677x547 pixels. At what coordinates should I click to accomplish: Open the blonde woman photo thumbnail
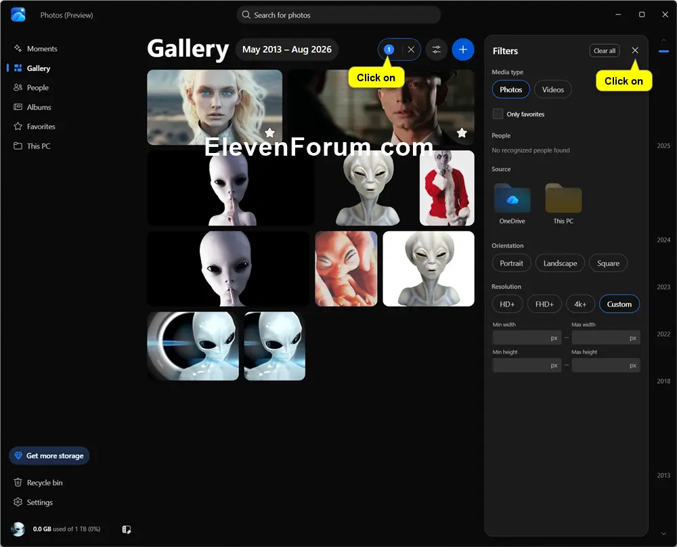click(215, 107)
